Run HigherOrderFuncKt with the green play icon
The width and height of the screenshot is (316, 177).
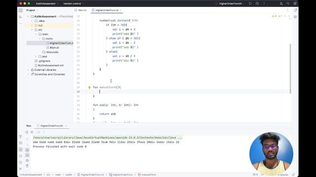point(250,3)
